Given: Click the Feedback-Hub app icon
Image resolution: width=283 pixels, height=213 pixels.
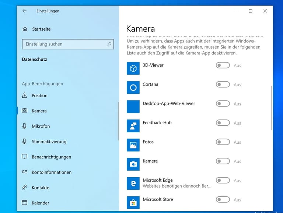Looking at the screenshot, I should click(x=133, y=126).
